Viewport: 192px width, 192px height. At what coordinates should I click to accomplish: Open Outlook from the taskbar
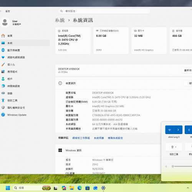pyautogui.click(x=95, y=188)
